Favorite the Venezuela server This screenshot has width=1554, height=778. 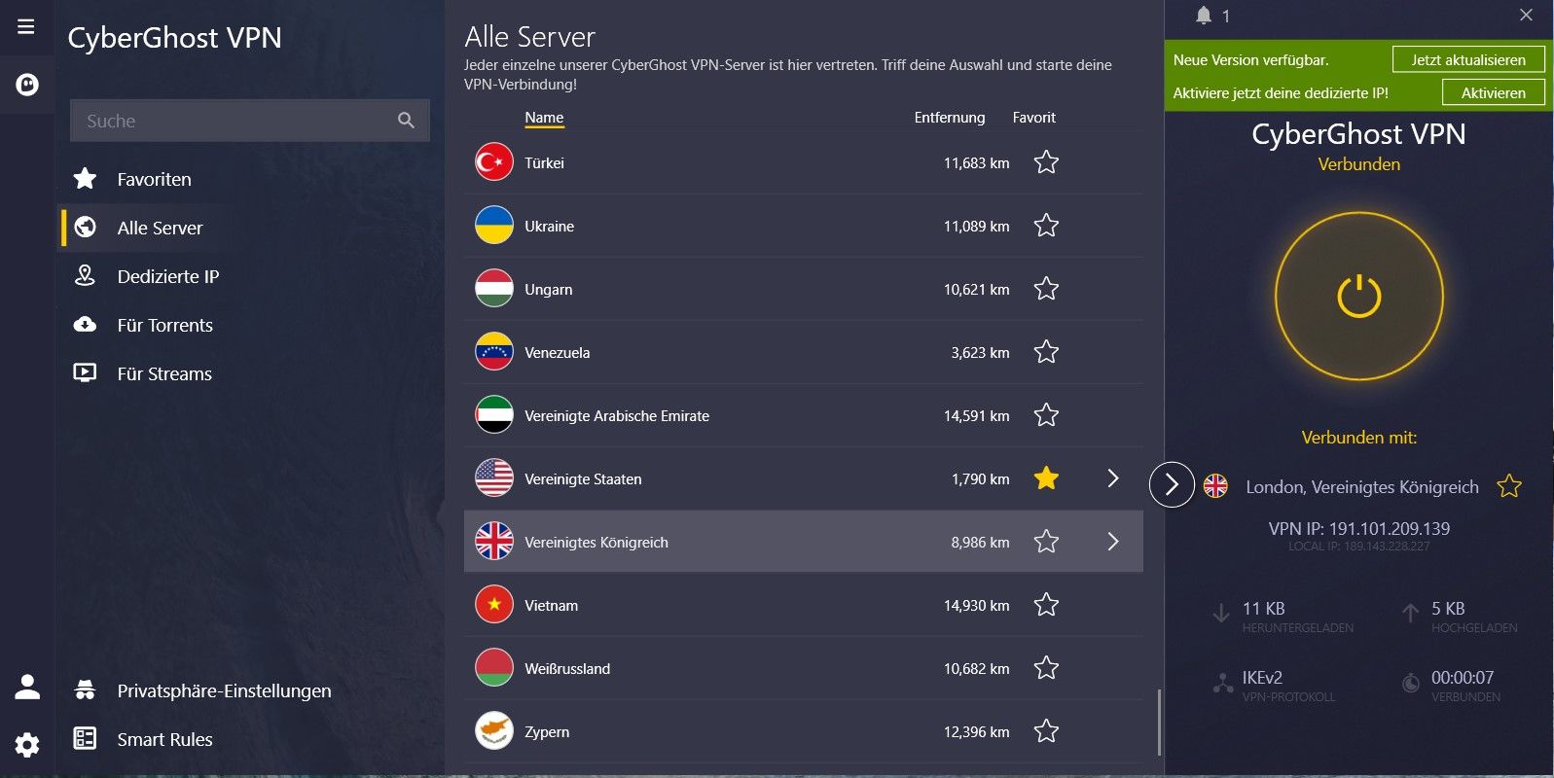click(x=1046, y=352)
